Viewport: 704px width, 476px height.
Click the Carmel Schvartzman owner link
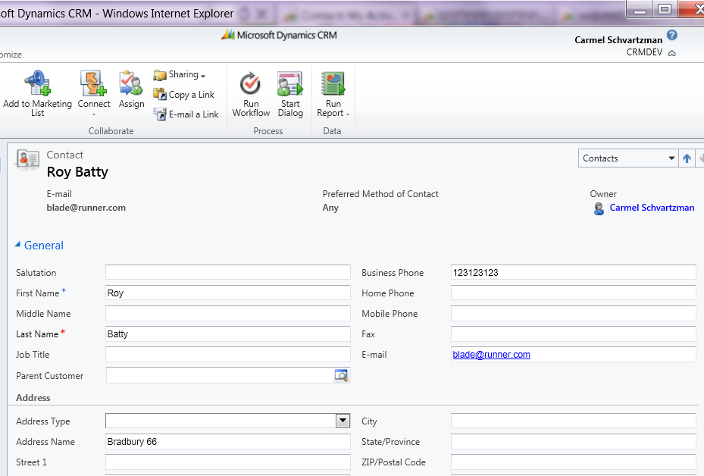point(652,207)
